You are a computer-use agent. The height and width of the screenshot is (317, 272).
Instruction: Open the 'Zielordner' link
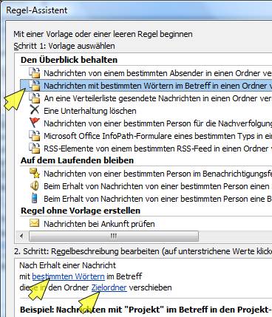[x=109, y=287]
